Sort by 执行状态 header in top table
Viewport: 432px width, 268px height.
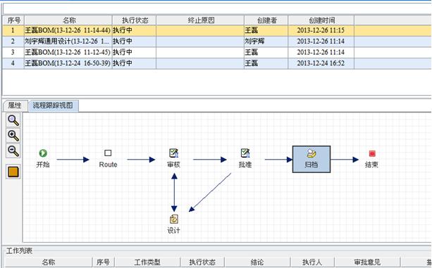pyautogui.click(x=135, y=20)
